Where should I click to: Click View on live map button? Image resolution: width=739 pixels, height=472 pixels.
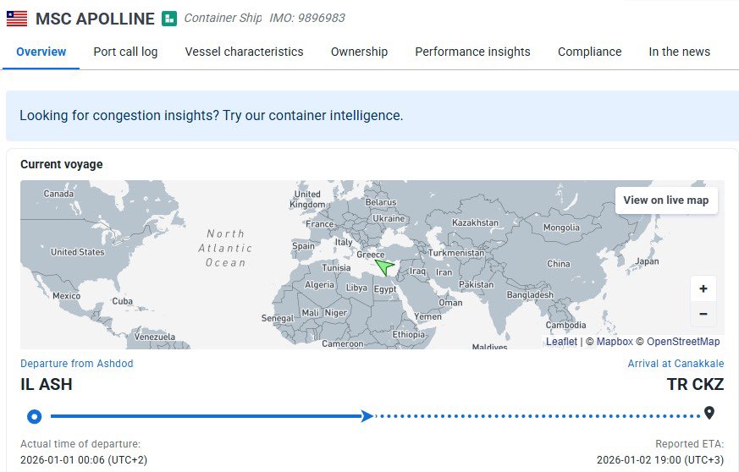coord(666,200)
